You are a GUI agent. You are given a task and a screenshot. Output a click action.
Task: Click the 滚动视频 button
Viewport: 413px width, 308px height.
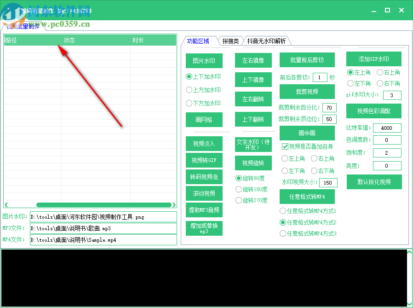(204, 193)
